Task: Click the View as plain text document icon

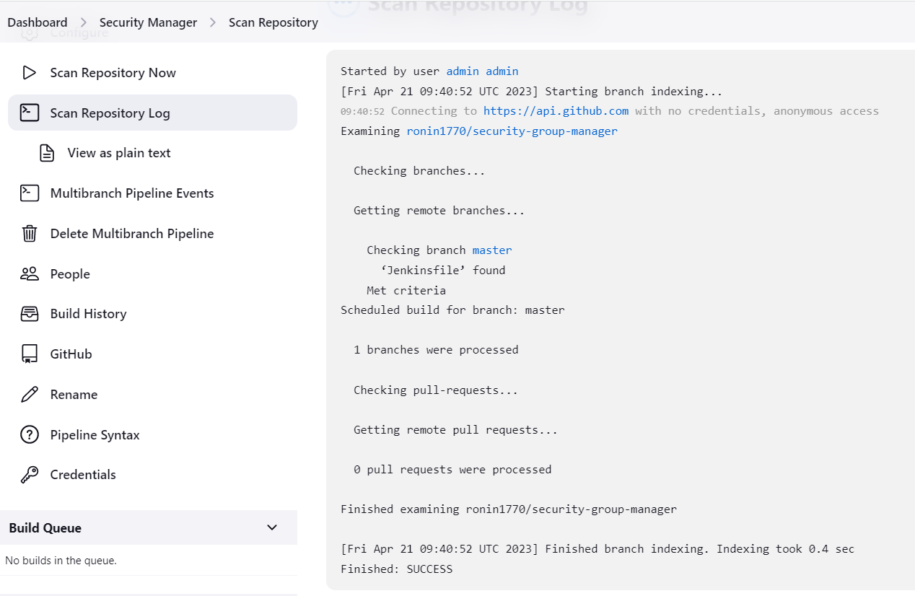Action: pyautogui.click(x=47, y=153)
